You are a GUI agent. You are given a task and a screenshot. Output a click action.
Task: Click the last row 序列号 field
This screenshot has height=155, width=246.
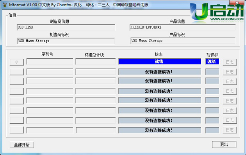50,130
